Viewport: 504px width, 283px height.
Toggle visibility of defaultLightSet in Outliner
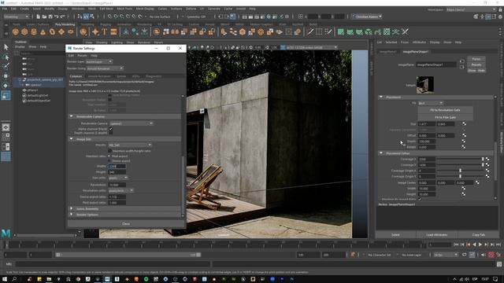24,95
